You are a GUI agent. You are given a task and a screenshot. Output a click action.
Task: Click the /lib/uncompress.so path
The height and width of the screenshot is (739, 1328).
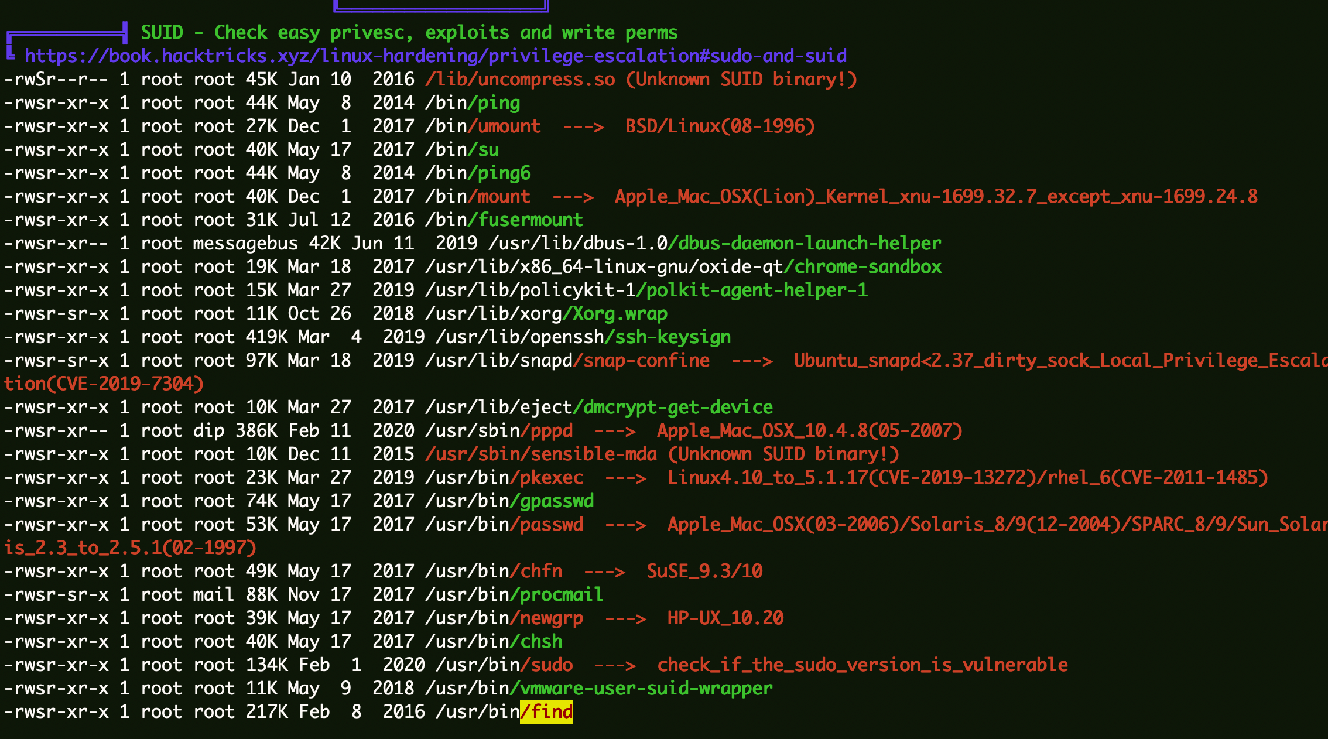[520, 80]
